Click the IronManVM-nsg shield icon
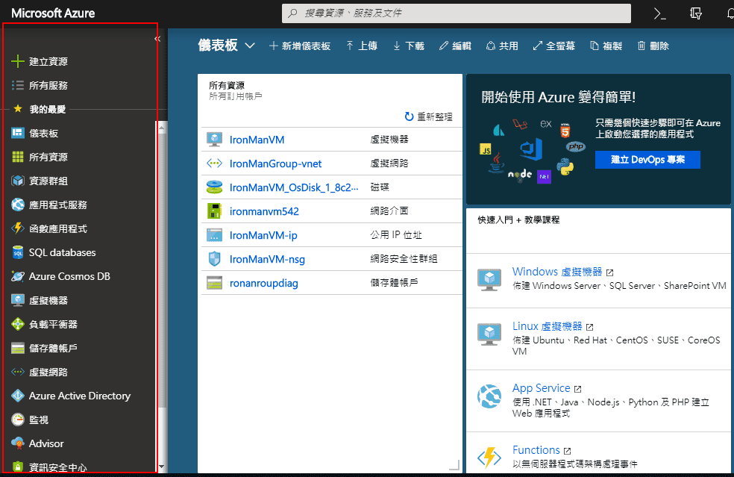734x477 pixels. 214,259
